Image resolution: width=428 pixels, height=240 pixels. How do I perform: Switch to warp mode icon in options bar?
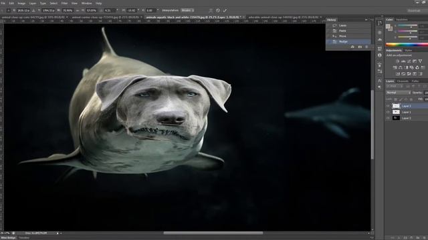pyautogui.click(x=211, y=11)
